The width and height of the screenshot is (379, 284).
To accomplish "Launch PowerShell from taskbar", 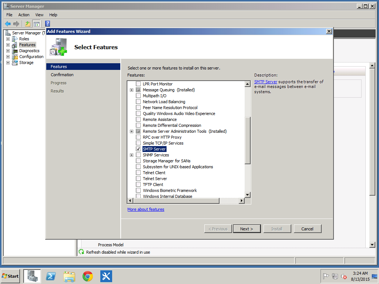I will 51,276.
